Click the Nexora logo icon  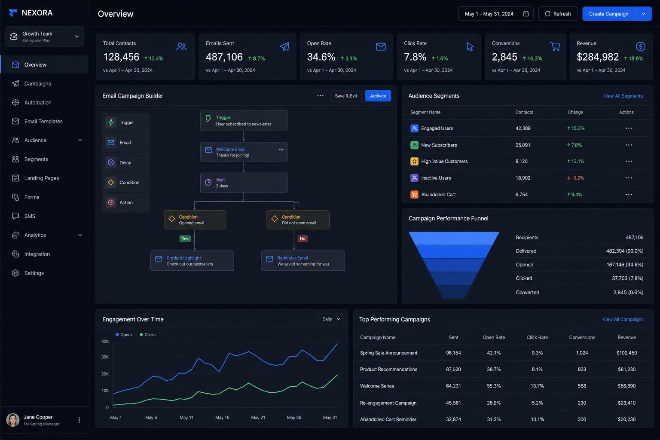pos(13,13)
